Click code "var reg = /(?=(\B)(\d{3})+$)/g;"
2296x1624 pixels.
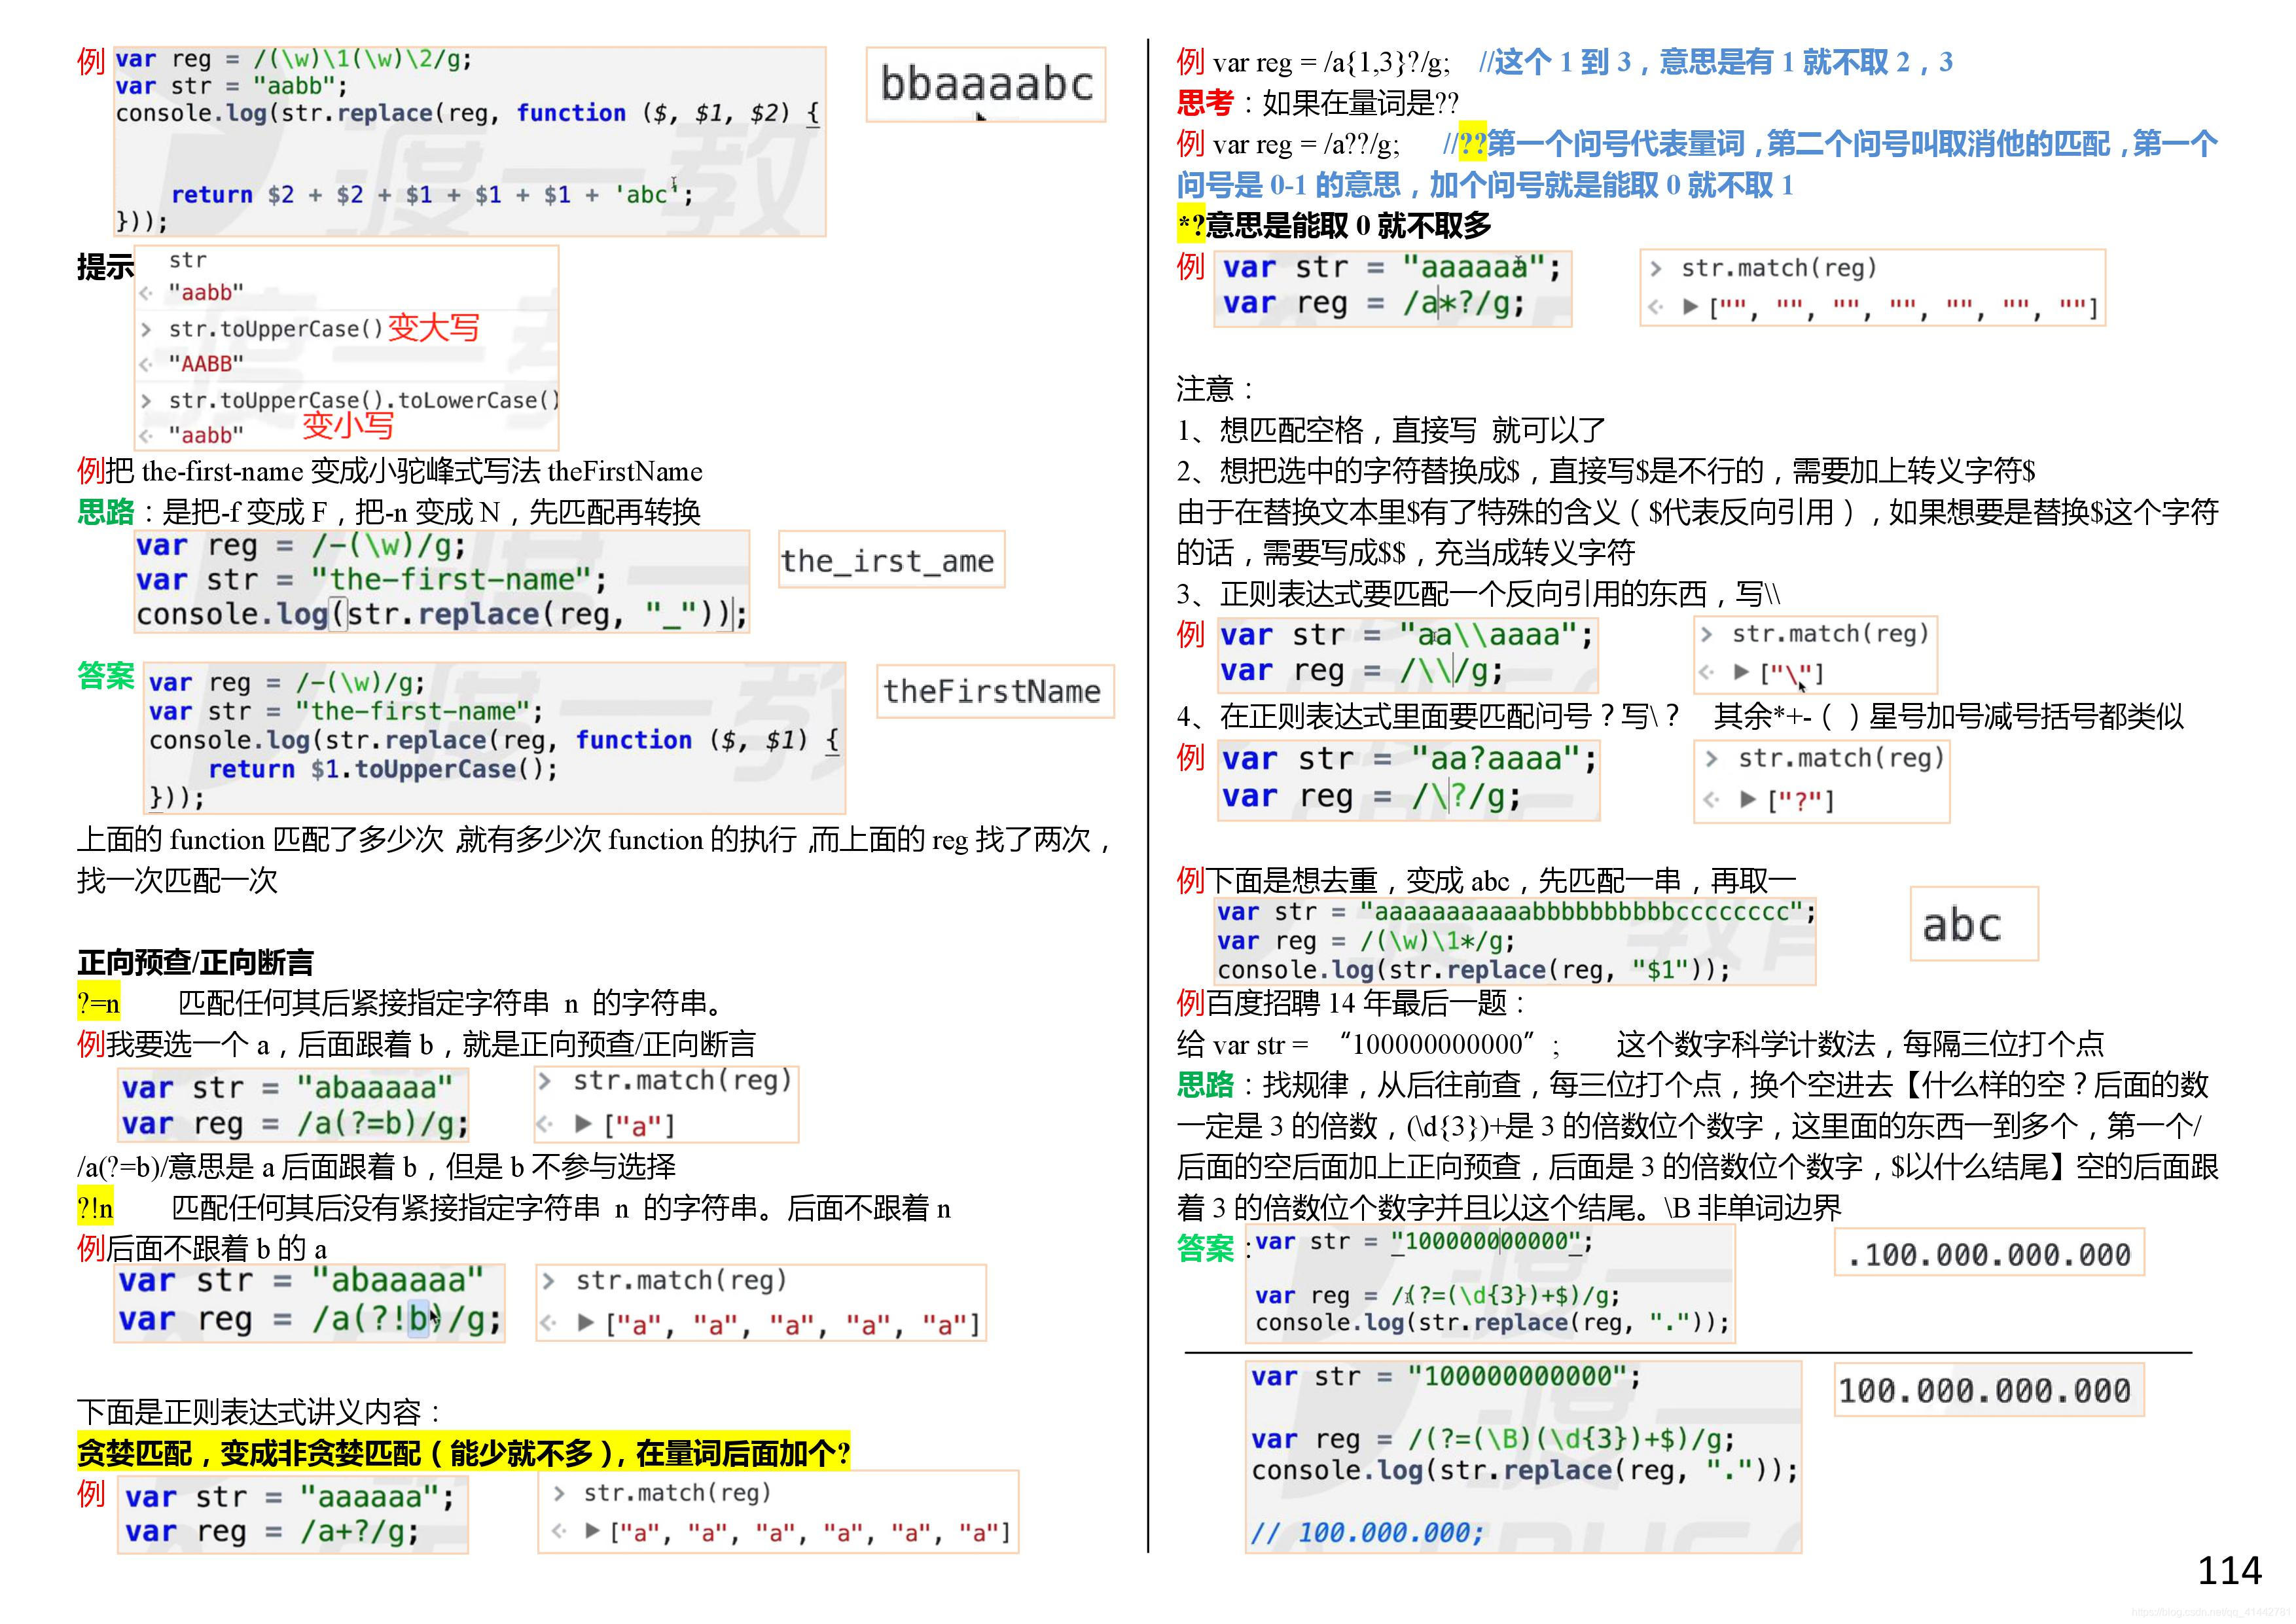tap(1492, 1439)
